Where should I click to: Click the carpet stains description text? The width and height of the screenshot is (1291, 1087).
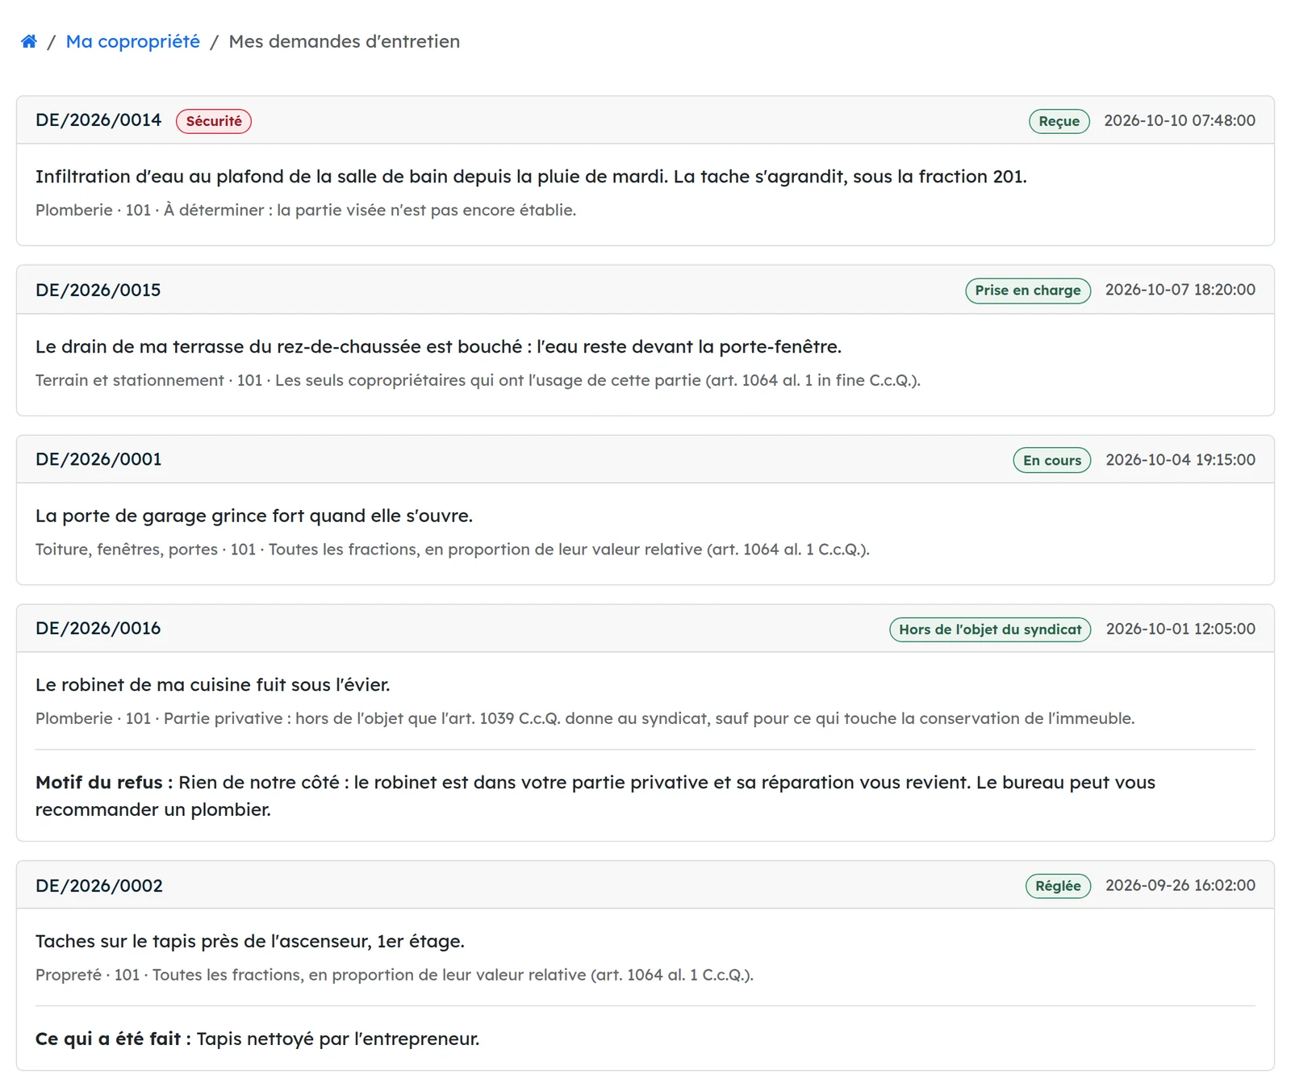[x=250, y=942]
